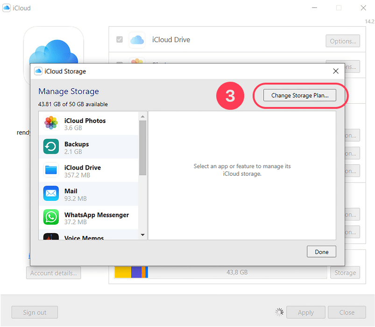Image resolution: width=375 pixels, height=327 pixels.
Task: Click Done to dismiss iCloud Storage dialog
Action: pos(321,251)
